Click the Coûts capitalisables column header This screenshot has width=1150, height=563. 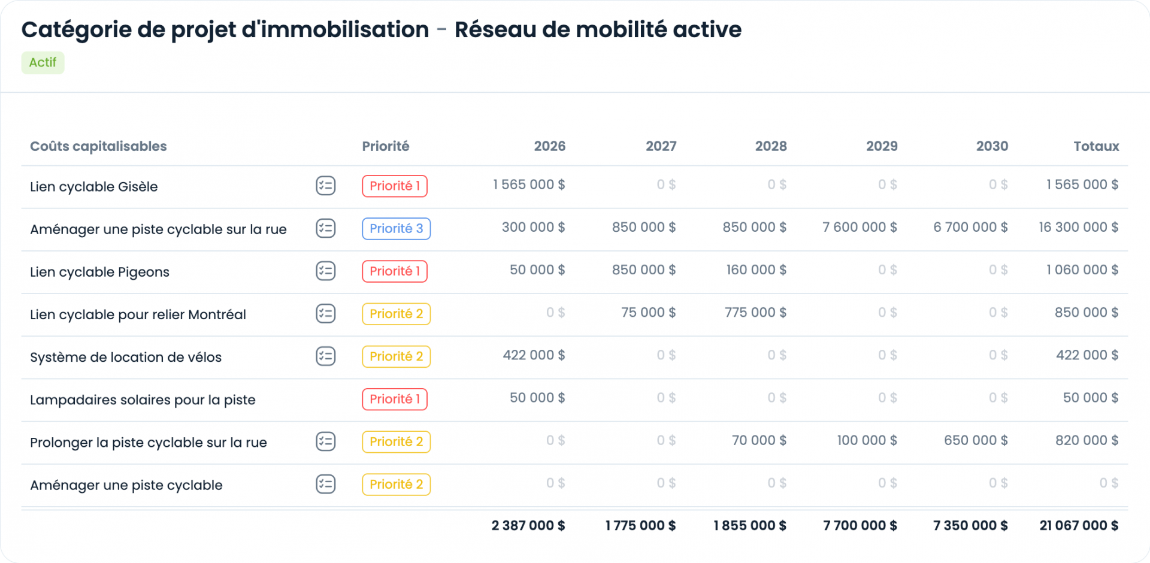[98, 146]
